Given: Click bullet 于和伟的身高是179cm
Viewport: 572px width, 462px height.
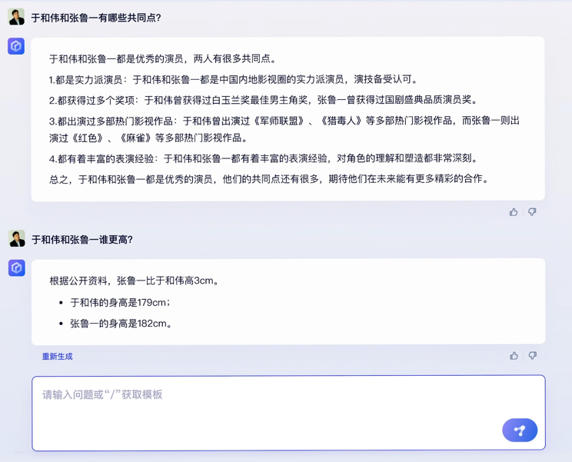Looking at the screenshot, I should (x=120, y=303).
